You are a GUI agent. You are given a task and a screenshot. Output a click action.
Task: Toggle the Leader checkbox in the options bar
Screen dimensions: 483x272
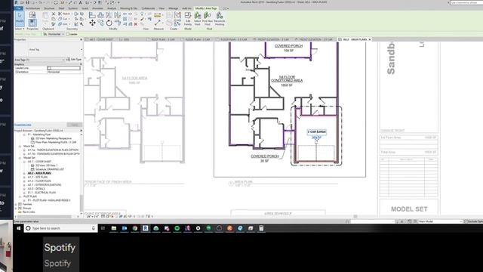[68, 34]
